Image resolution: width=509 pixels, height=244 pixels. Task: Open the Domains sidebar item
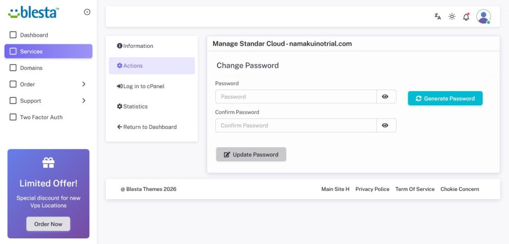pos(31,68)
